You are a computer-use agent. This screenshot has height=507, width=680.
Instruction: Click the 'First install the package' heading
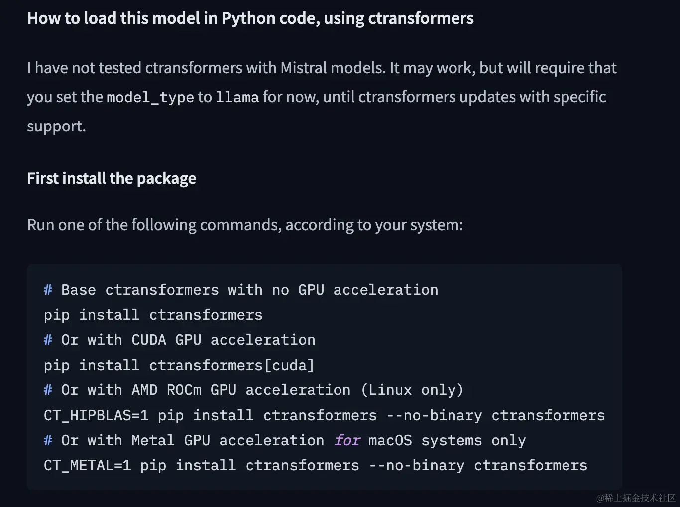coord(112,178)
